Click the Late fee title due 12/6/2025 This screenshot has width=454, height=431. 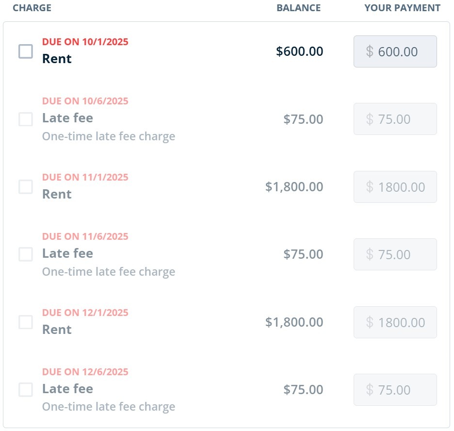[x=67, y=389]
